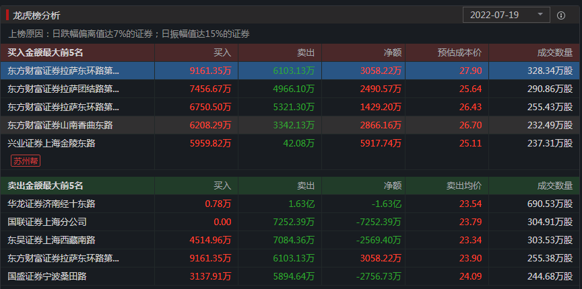Click the net value 5917.74万
The width and height of the screenshot is (582, 289).
[x=381, y=143]
